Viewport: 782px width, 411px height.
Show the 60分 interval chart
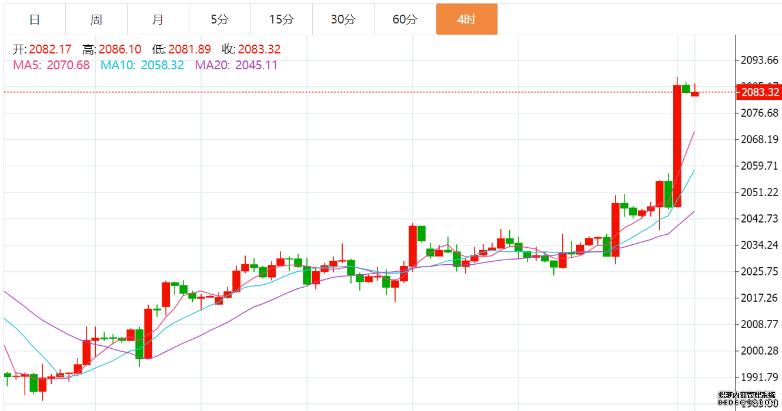(405, 19)
